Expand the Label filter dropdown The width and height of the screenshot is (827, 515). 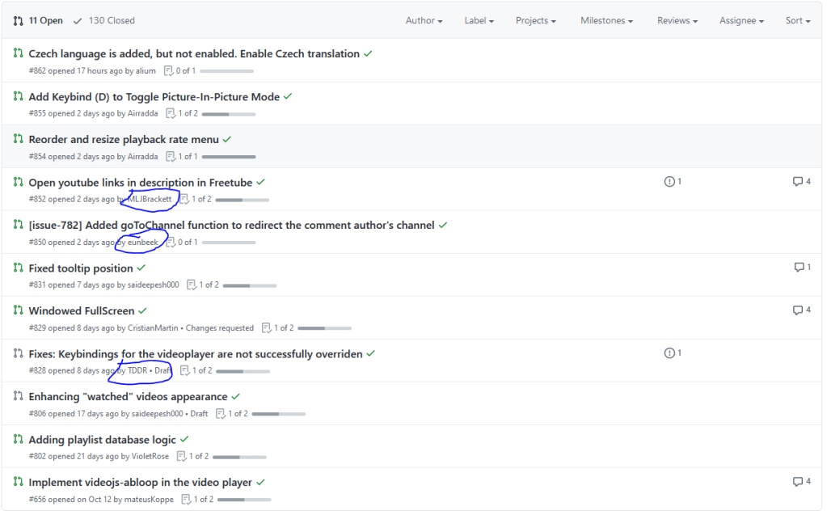pyautogui.click(x=480, y=20)
